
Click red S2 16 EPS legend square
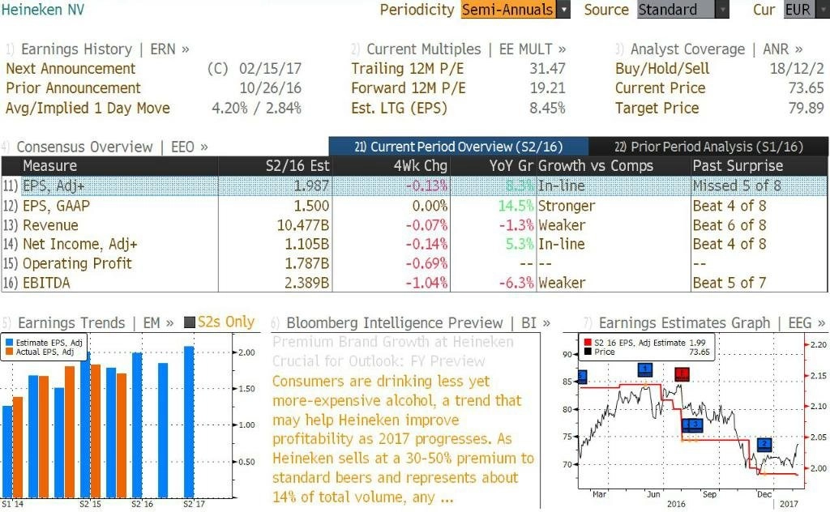[x=588, y=343]
